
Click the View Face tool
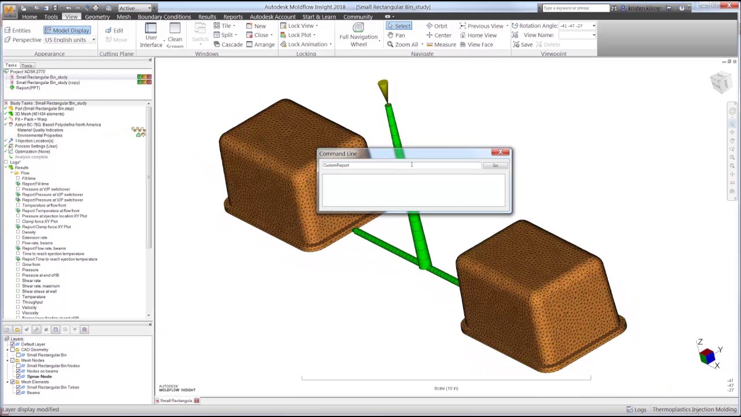click(476, 45)
